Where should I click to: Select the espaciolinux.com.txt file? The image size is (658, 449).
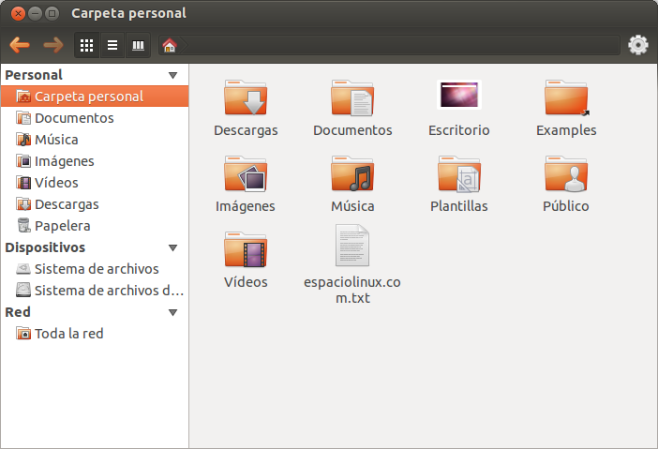(x=352, y=247)
